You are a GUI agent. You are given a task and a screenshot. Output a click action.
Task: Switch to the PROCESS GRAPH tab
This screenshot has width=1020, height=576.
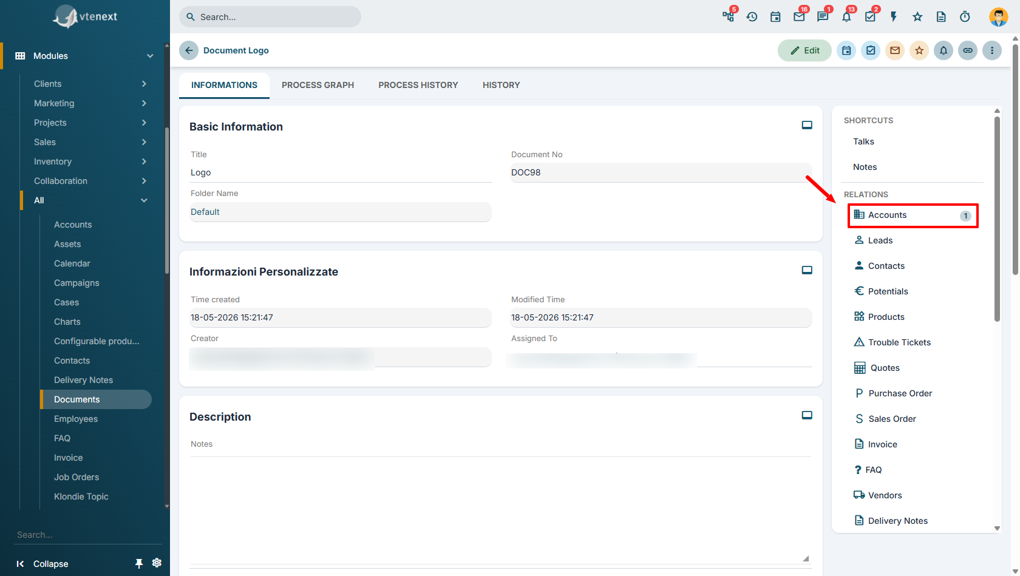[318, 85]
